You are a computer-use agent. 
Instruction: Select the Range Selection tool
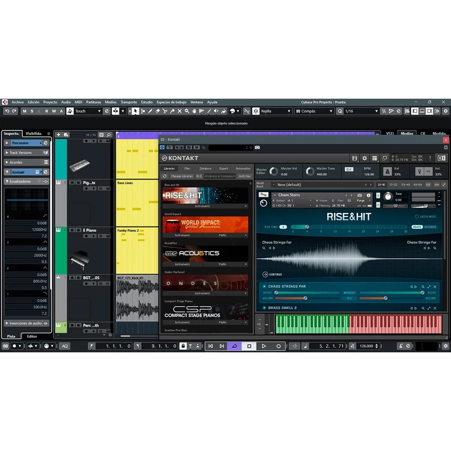(x=143, y=111)
